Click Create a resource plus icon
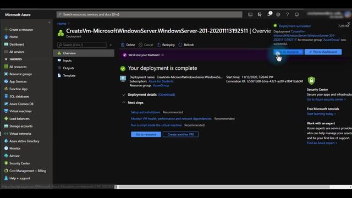352x198 pixels. [6, 29]
